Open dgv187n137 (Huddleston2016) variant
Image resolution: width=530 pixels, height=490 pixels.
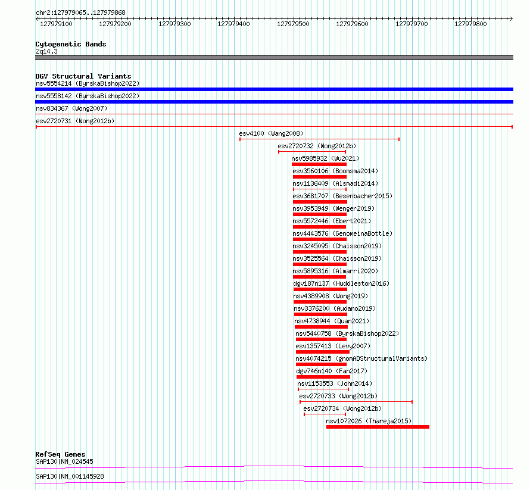click(341, 283)
